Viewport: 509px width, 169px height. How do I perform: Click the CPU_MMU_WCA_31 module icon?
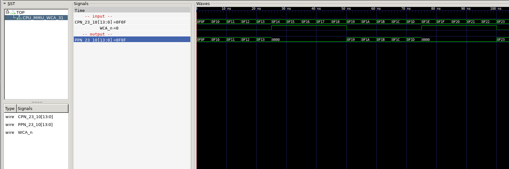(19, 18)
